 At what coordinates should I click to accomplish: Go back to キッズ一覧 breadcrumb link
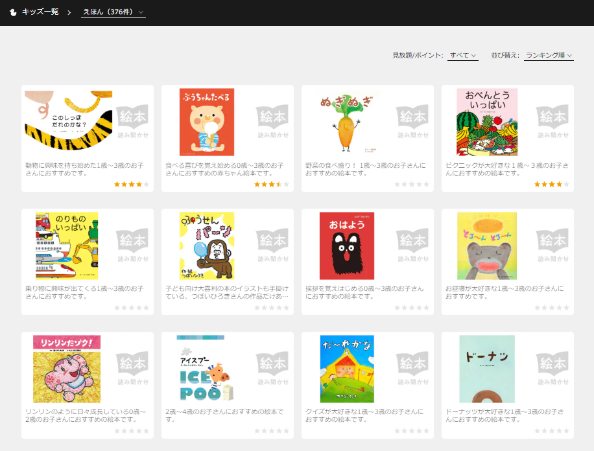[40, 12]
